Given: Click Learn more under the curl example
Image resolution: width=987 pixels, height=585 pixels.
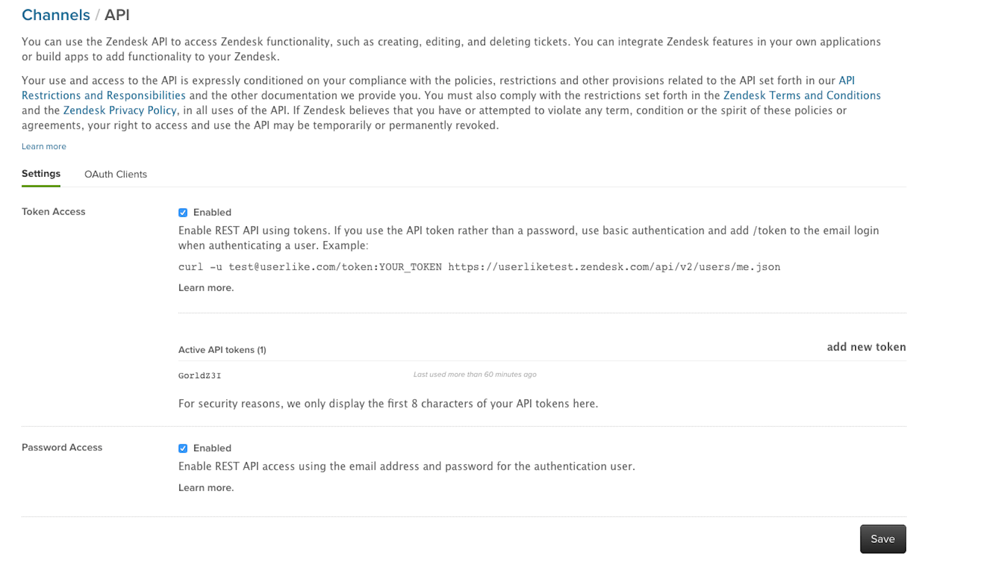Looking at the screenshot, I should pos(206,288).
